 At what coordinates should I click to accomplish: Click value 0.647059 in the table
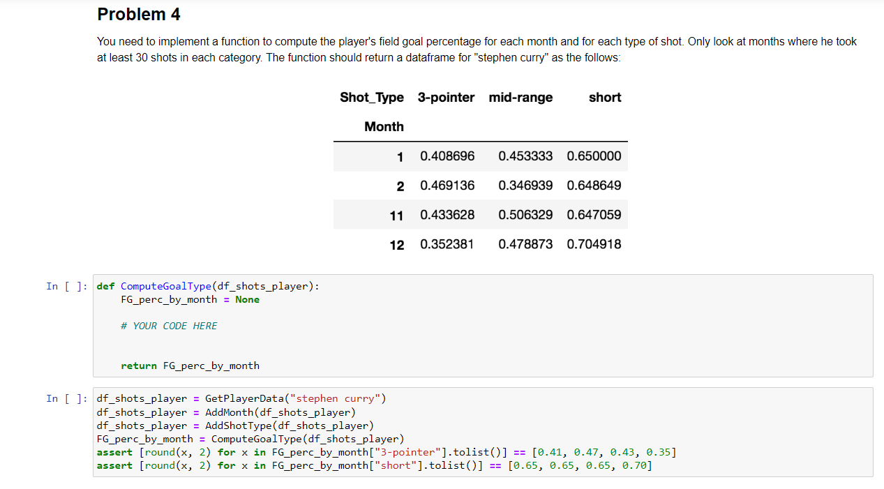pos(594,215)
